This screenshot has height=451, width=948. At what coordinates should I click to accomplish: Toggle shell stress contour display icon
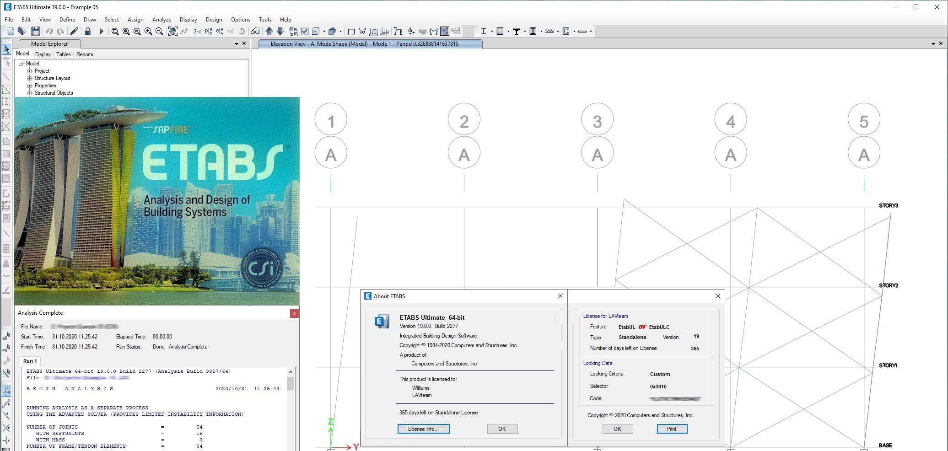point(445,31)
